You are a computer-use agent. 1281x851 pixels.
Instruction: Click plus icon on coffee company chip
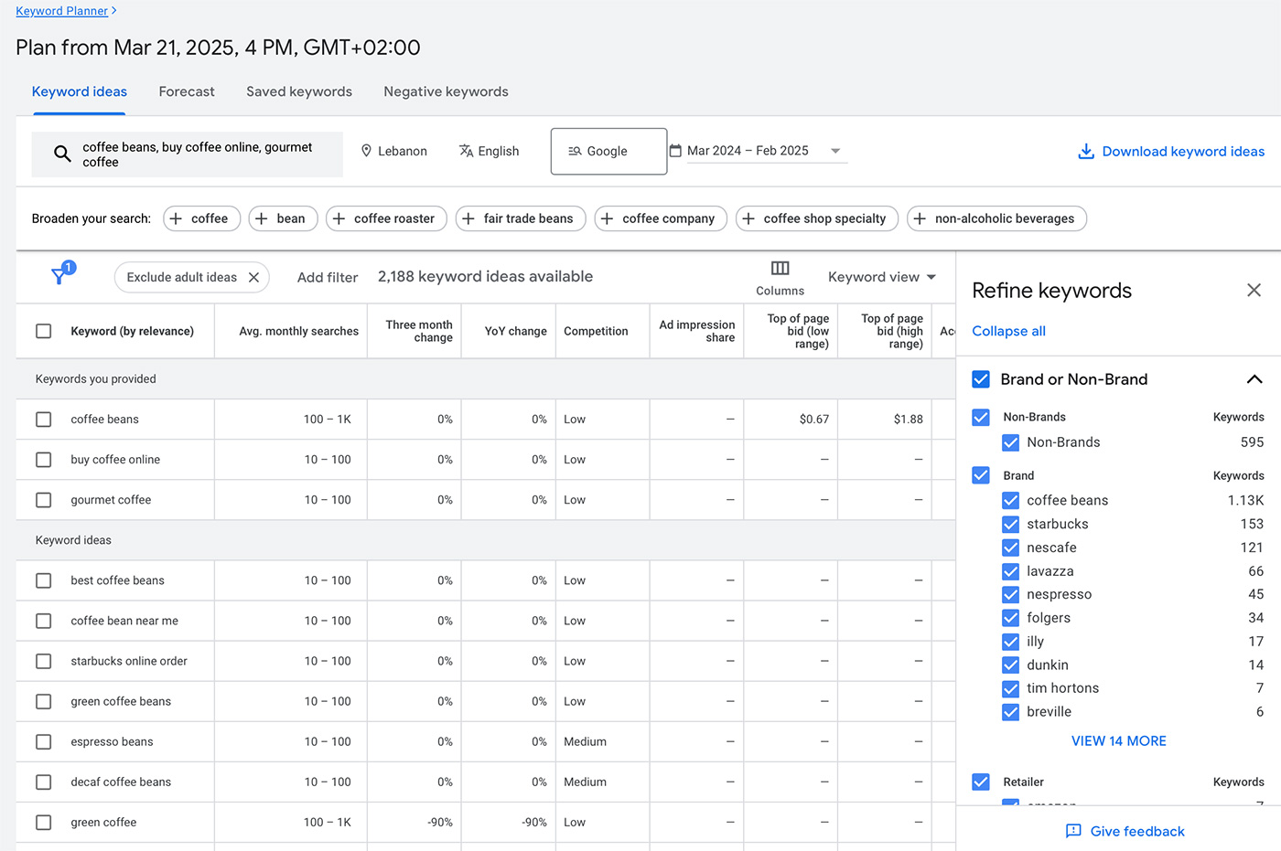607,218
